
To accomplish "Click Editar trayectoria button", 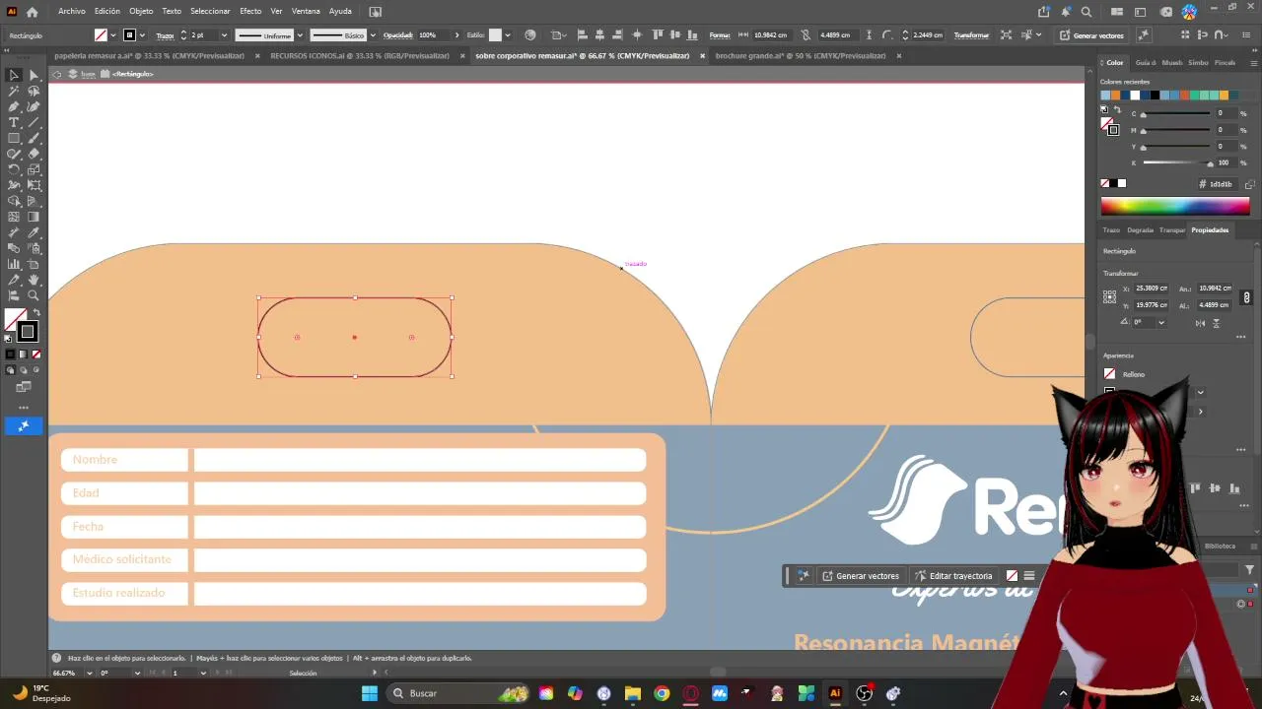I will (953, 576).
